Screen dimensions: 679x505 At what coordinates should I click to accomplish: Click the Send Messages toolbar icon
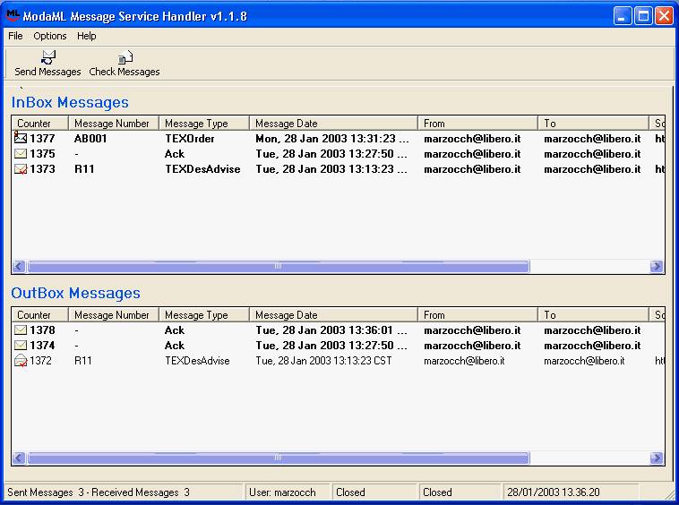(x=48, y=56)
